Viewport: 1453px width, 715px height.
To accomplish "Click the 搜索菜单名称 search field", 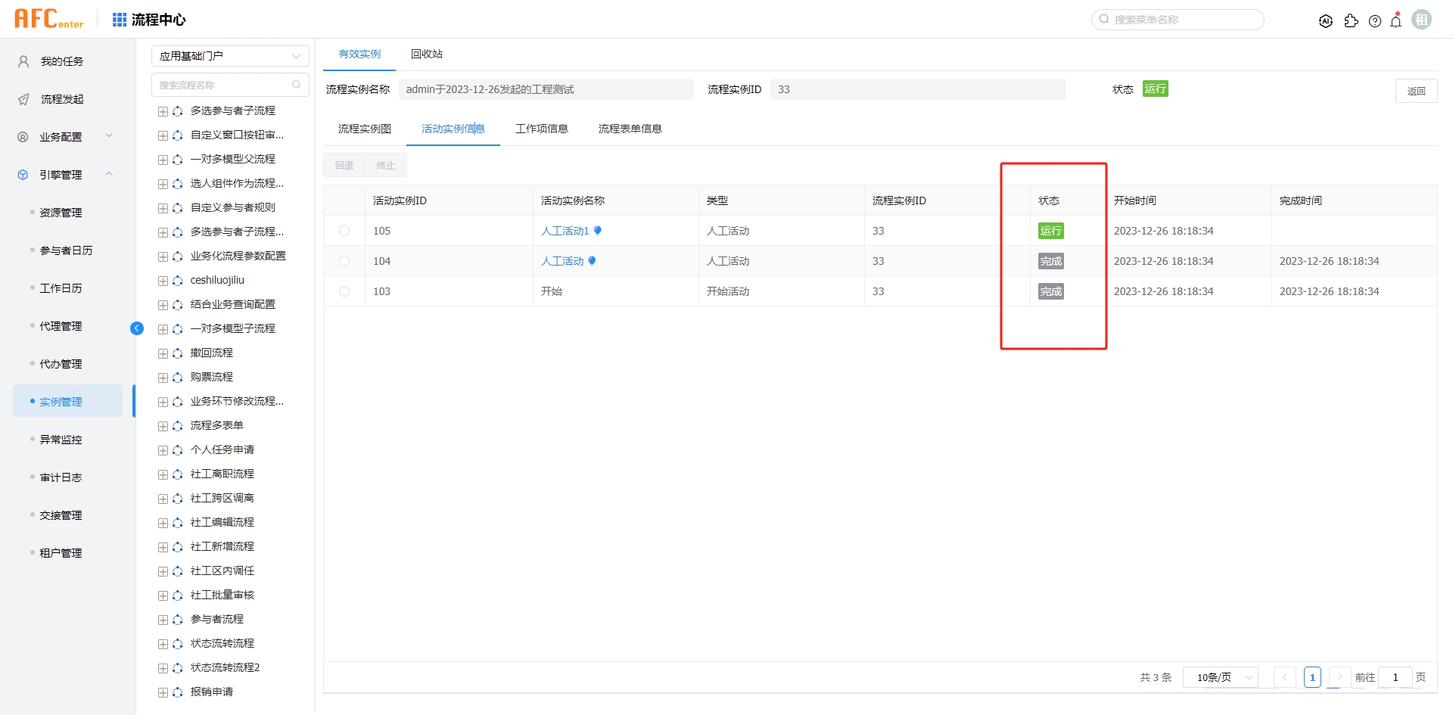I will coord(1177,19).
